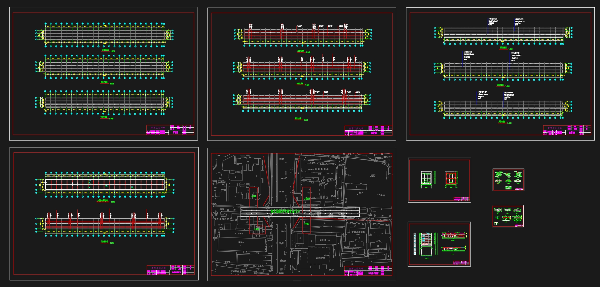Select the red outline around green label 4 on site plan

point(307,225)
